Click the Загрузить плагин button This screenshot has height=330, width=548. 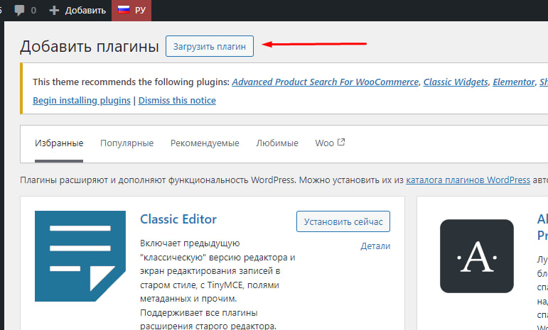tap(210, 46)
